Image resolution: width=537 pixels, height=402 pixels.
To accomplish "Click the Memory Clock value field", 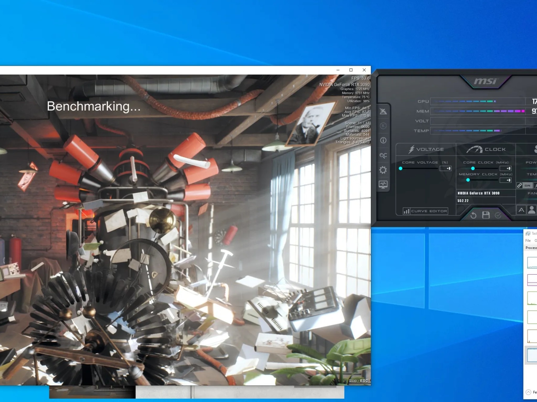I will click(506, 180).
